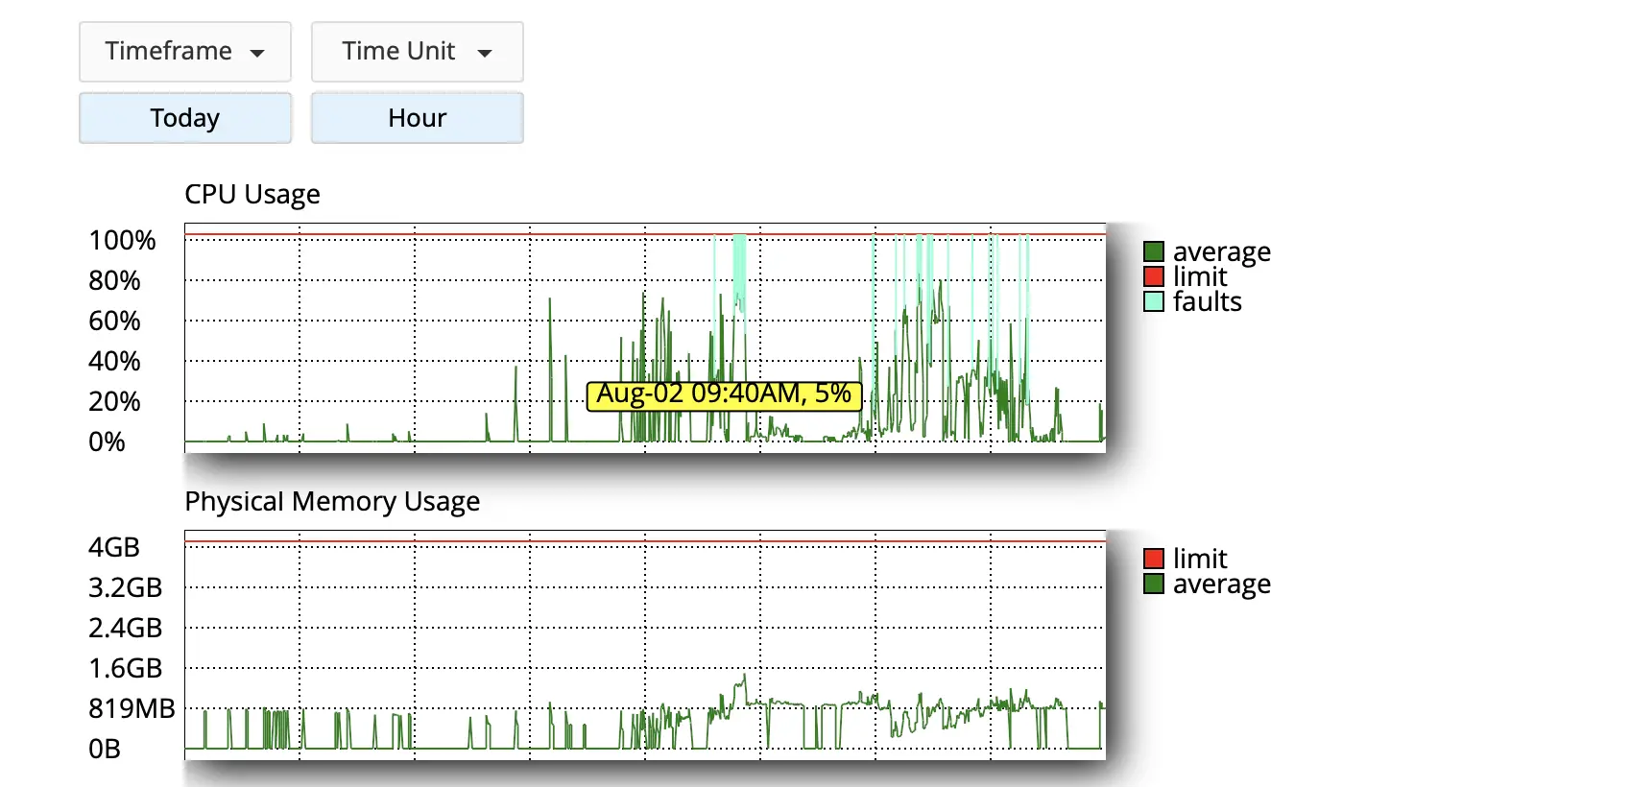Click the 0B label on memory axis
Screen dimensions: 1630x787
pyautogui.click(x=105, y=749)
